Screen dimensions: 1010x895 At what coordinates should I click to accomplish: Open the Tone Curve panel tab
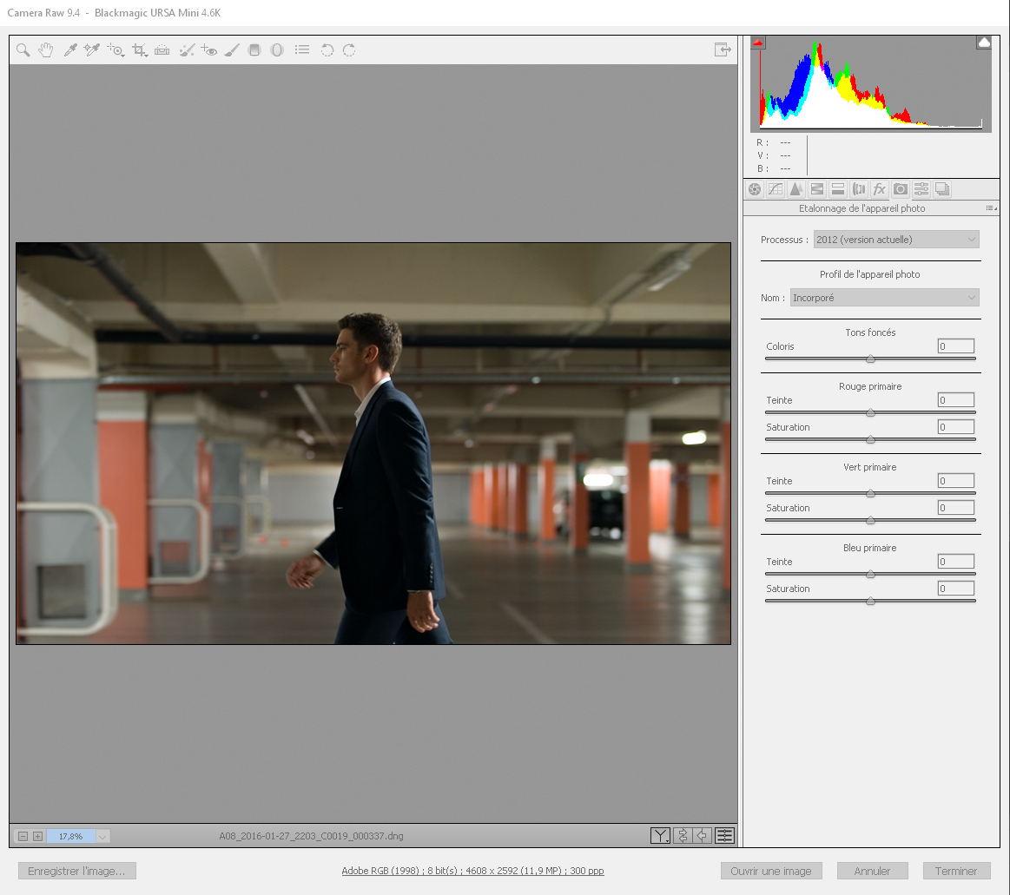pyautogui.click(x=776, y=189)
